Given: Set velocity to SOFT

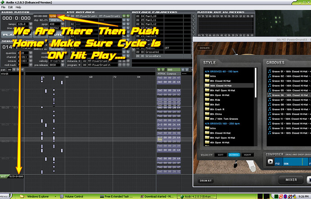Looking at the screenshot, I should pyautogui.click(x=221, y=155).
